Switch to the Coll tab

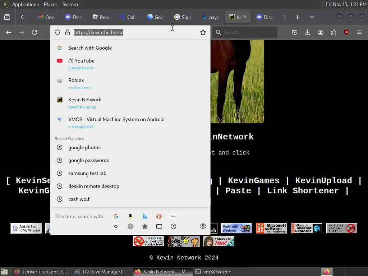[128, 17]
